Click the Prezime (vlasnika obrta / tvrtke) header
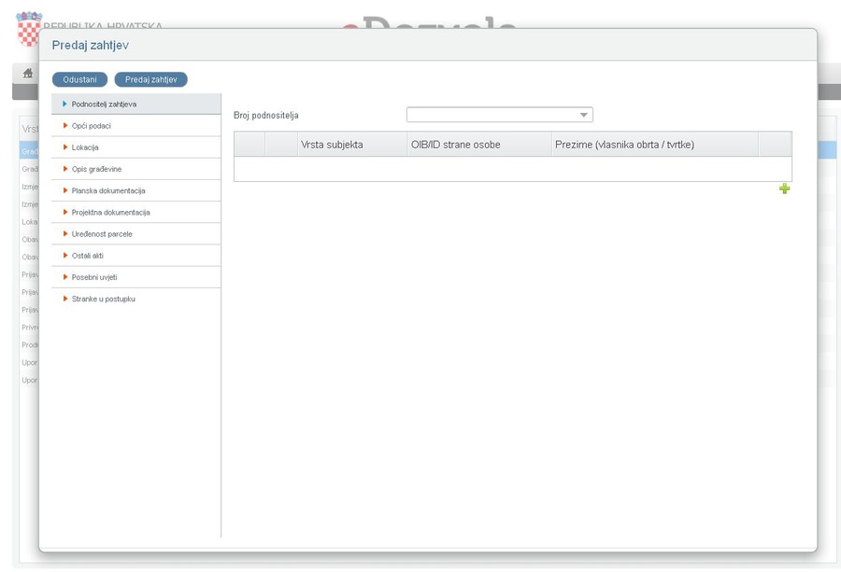This screenshot has width=841, height=572. pyautogui.click(x=624, y=145)
